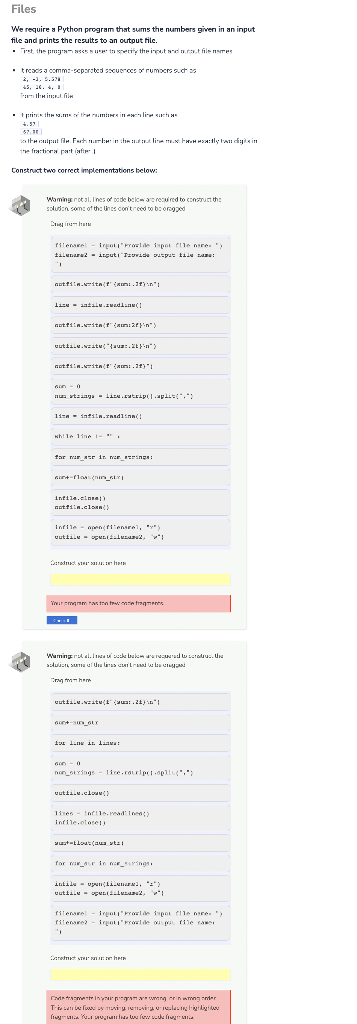Select the while line != "" fragment

point(140,437)
